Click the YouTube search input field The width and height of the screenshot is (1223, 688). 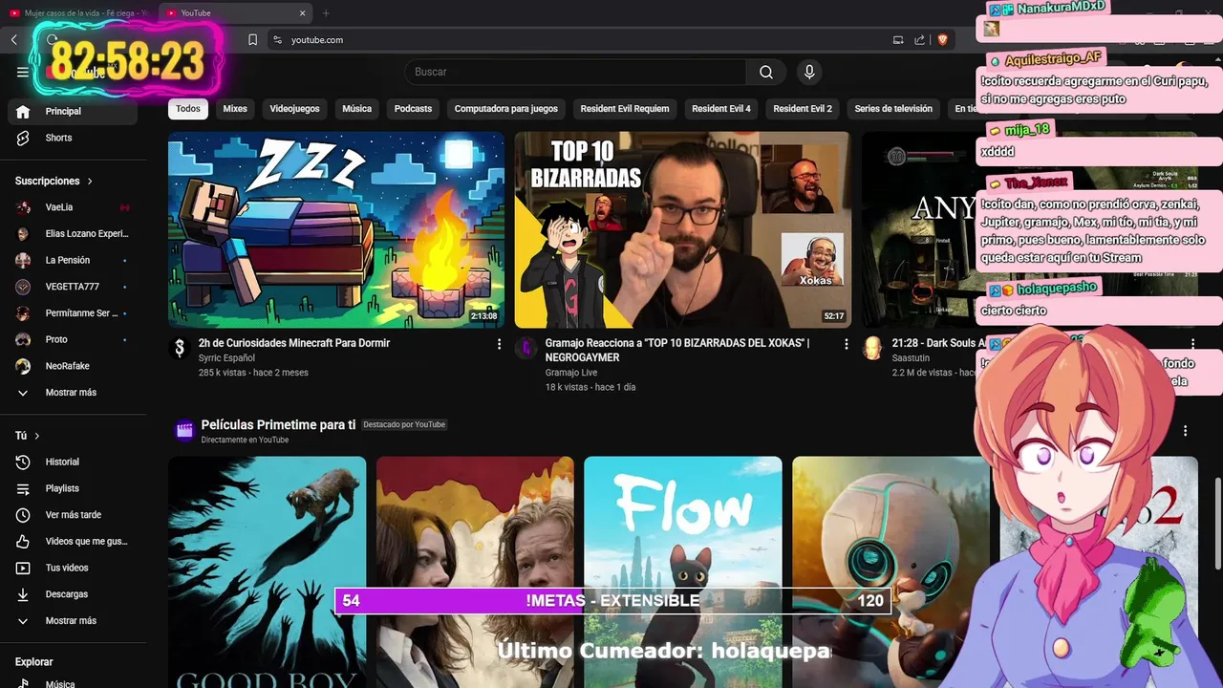[x=576, y=72]
